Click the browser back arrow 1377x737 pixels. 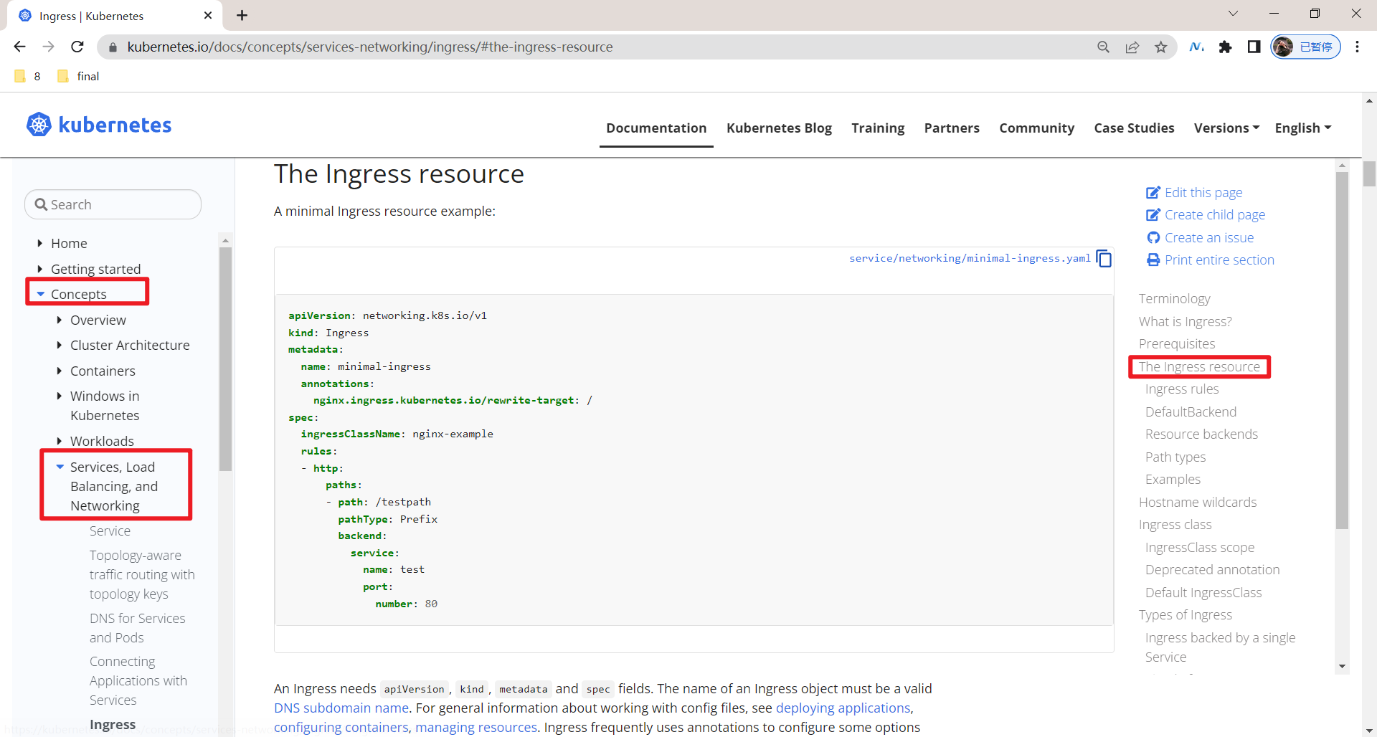coord(19,47)
